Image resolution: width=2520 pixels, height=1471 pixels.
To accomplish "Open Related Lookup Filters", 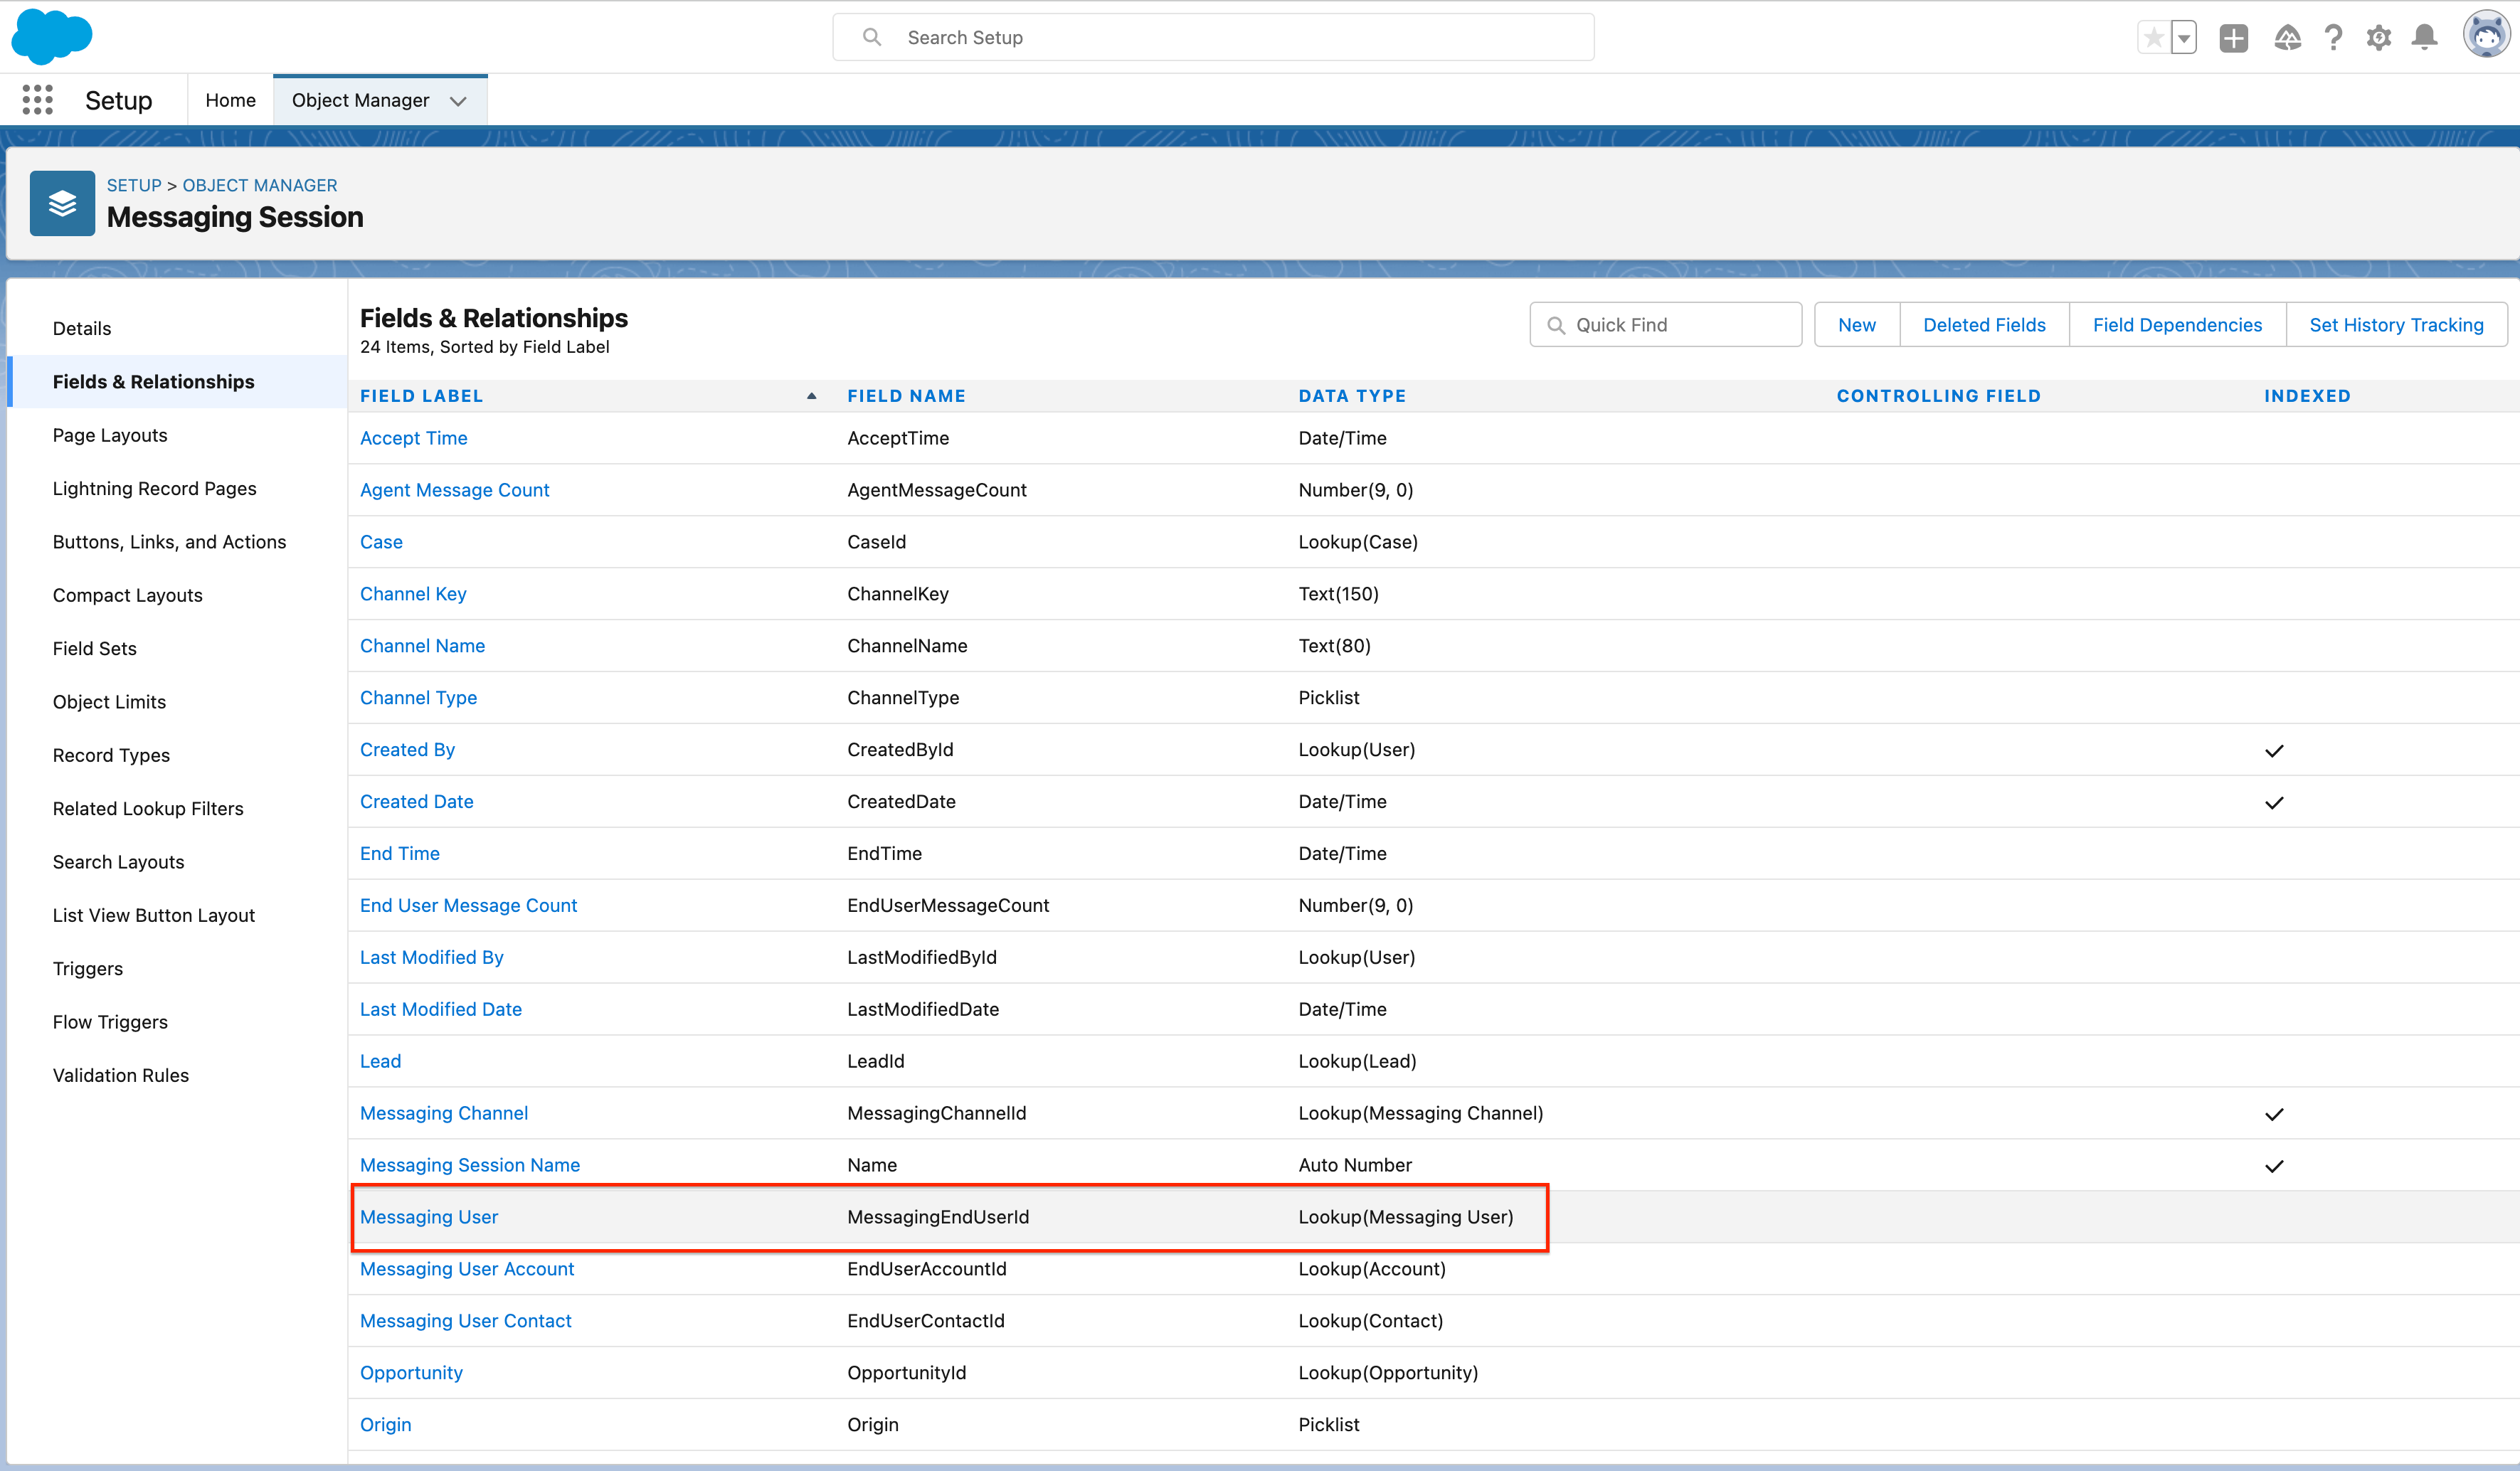I will click(148, 808).
